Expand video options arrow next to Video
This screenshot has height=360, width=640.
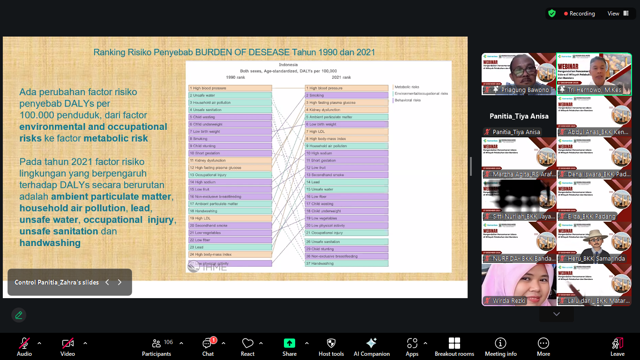[85, 343]
